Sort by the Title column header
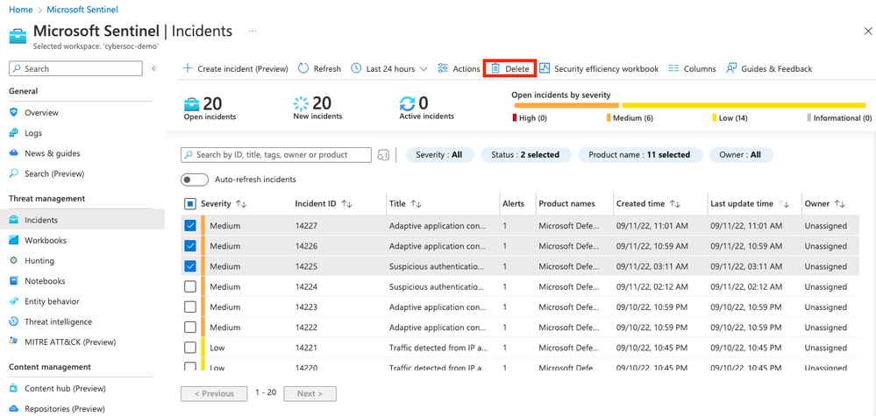The image size is (876, 416). [x=405, y=203]
